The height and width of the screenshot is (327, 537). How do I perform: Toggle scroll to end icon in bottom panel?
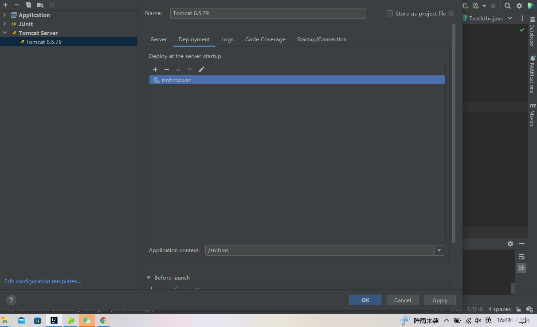point(521,268)
